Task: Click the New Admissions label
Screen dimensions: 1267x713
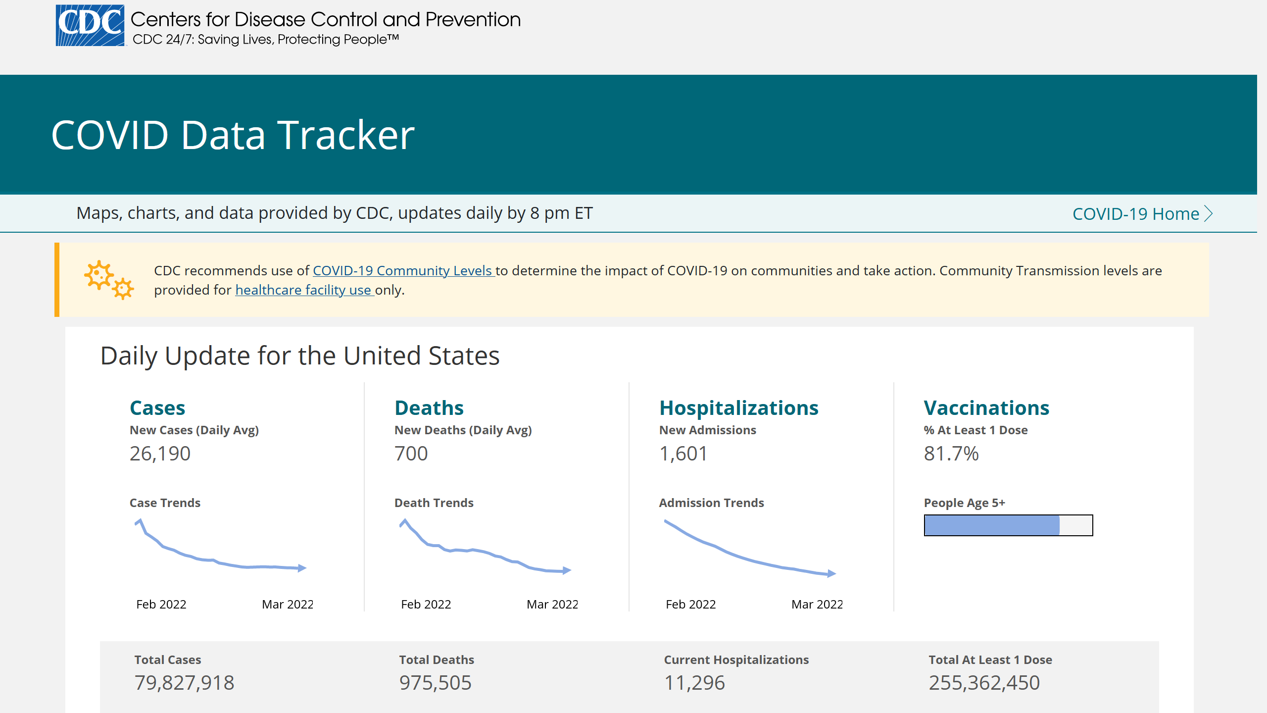Action: [708, 430]
